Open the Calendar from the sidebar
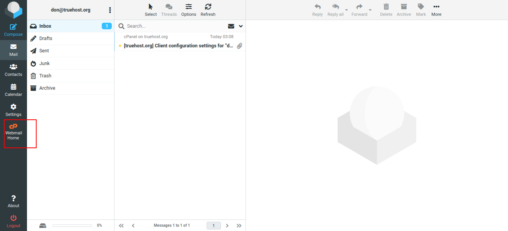The width and height of the screenshot is (508, 231). [x=13, y=90]
